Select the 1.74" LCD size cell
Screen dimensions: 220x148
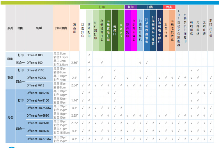[74, 101]
